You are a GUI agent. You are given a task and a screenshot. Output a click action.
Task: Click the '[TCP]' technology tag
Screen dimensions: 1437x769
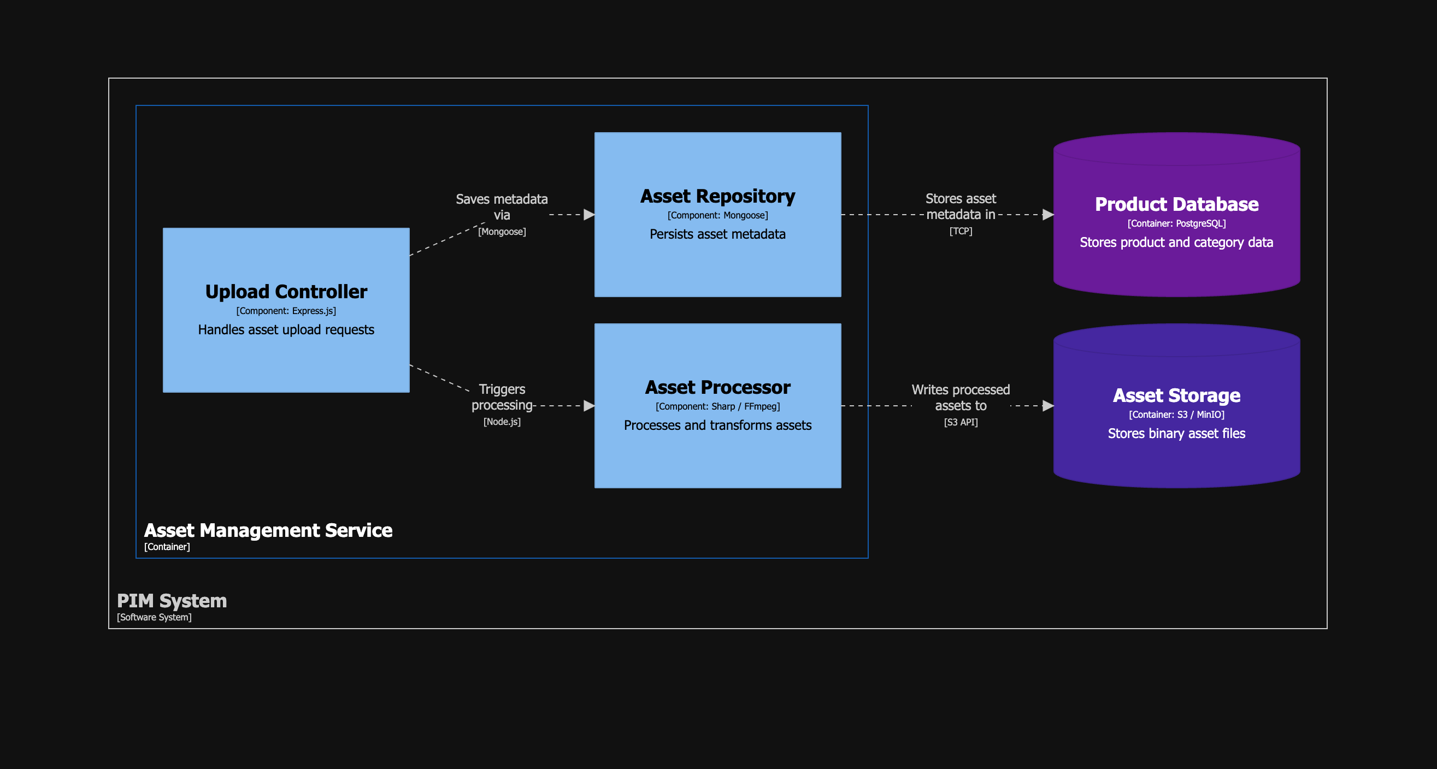click(x=961, y=231)
